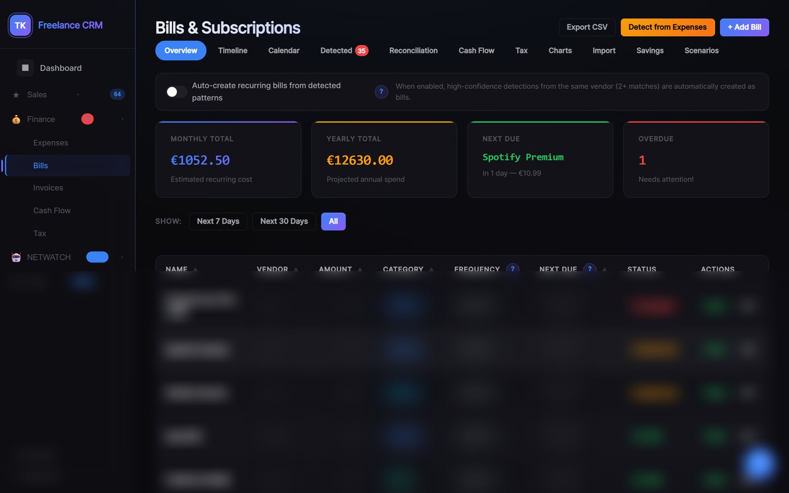The width and height of the screenshot is (789, 493).
Task: Click the blue floating action bubble
Action: pyautogui.click(x=758, y=464)
